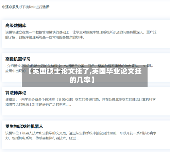Click line 力，包括机电系统、传感器和执行器技术
The height and width of the screenshot is (152, 170).
pyautogui.click(x=42, y=138)
